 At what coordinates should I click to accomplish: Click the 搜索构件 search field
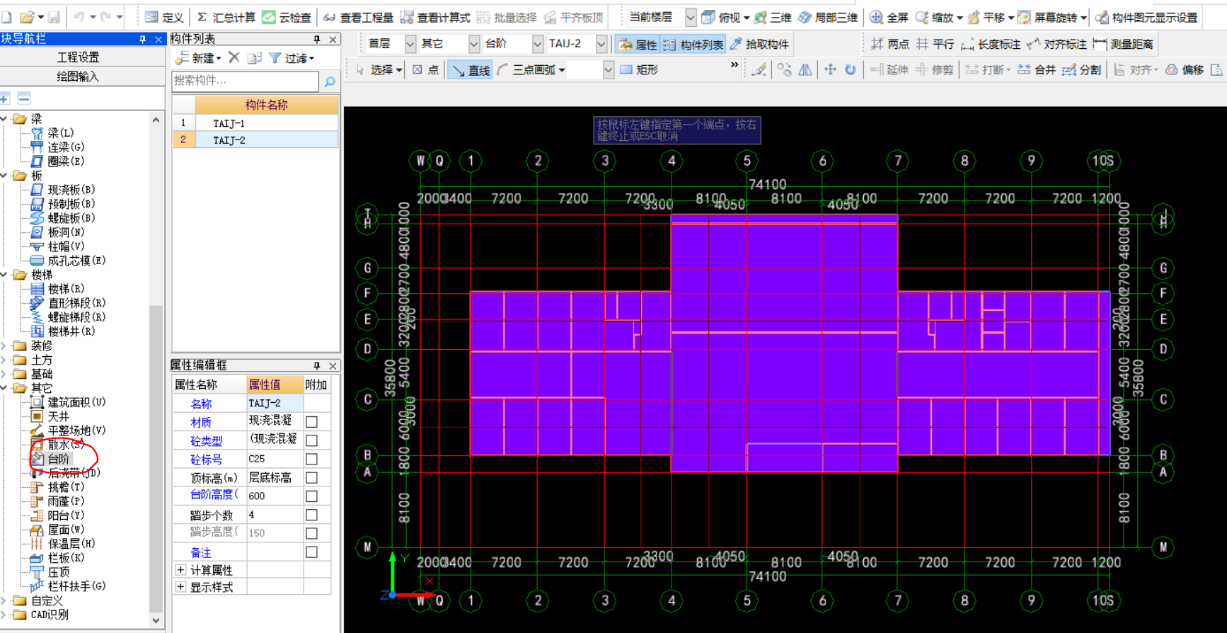click(245, 81)
